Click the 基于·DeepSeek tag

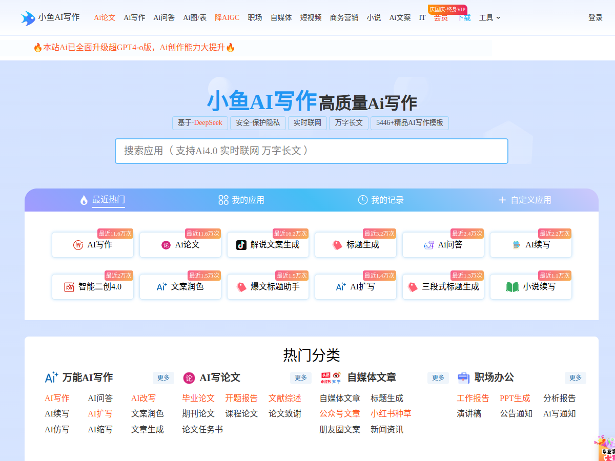[x=200, y=123]
